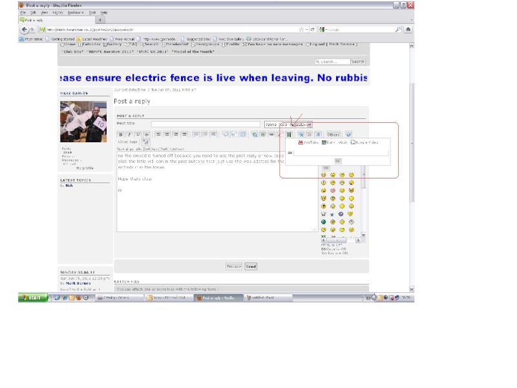The width and height of the screenshot is (517, 388).
Task: Click the Preview button
Action: [234, 266]
